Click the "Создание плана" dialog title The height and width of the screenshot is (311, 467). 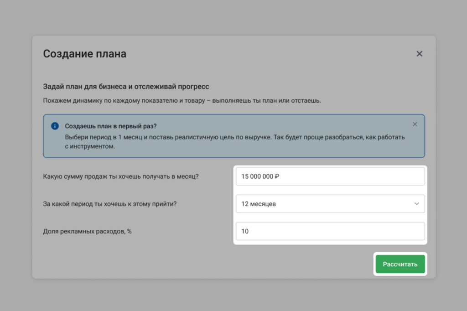tap(84, 54)
